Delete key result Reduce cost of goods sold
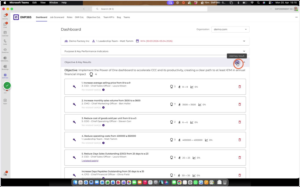The width and height of the screenshot is (300, 187). pos(239,122)
